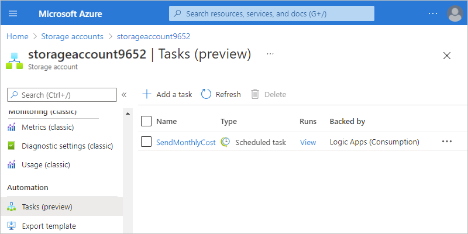The height and width of the screenshot is (234, 468).
Task: Focus the global search resources field
Action: [271, 13]
